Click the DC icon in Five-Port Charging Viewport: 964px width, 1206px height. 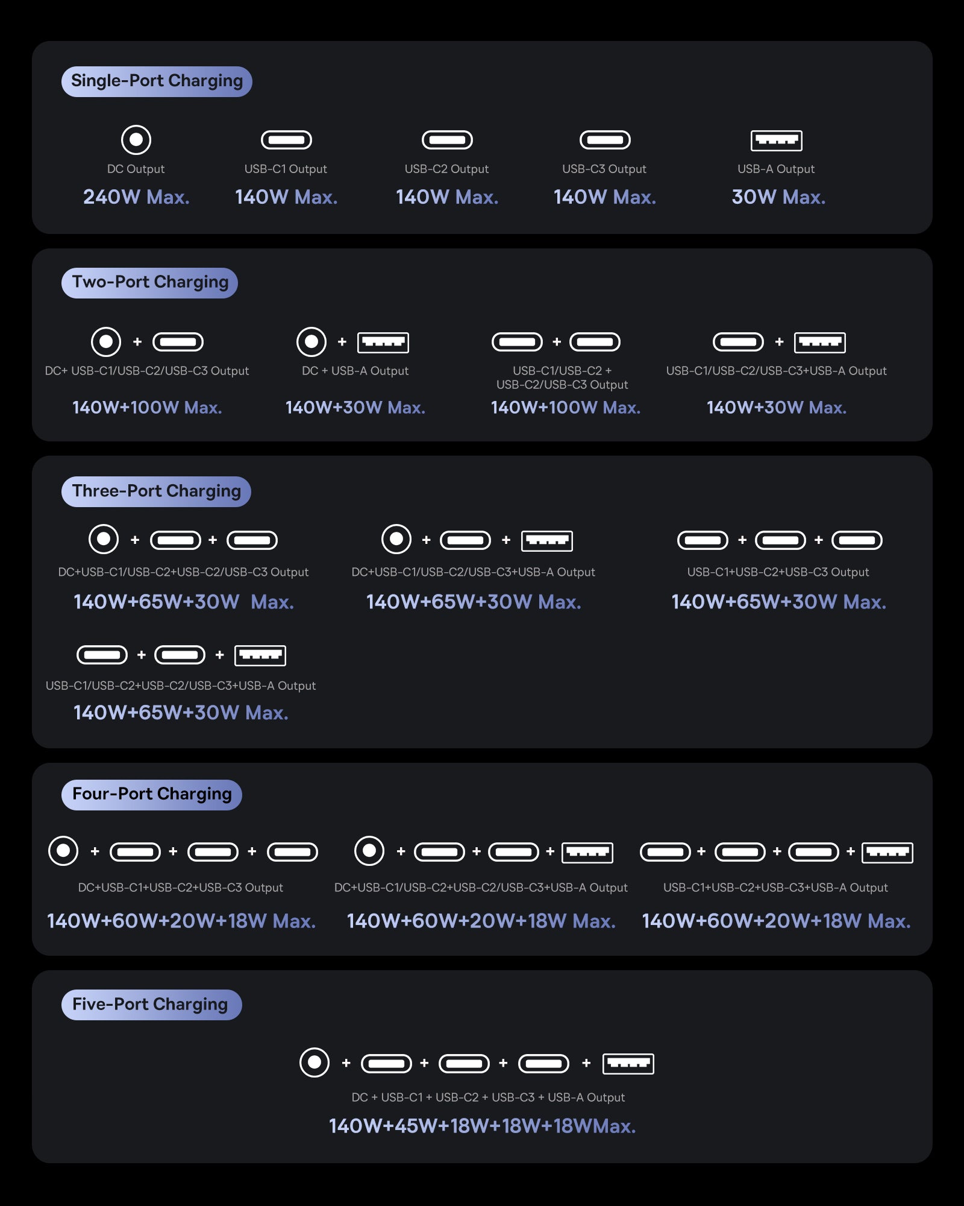315,1062
